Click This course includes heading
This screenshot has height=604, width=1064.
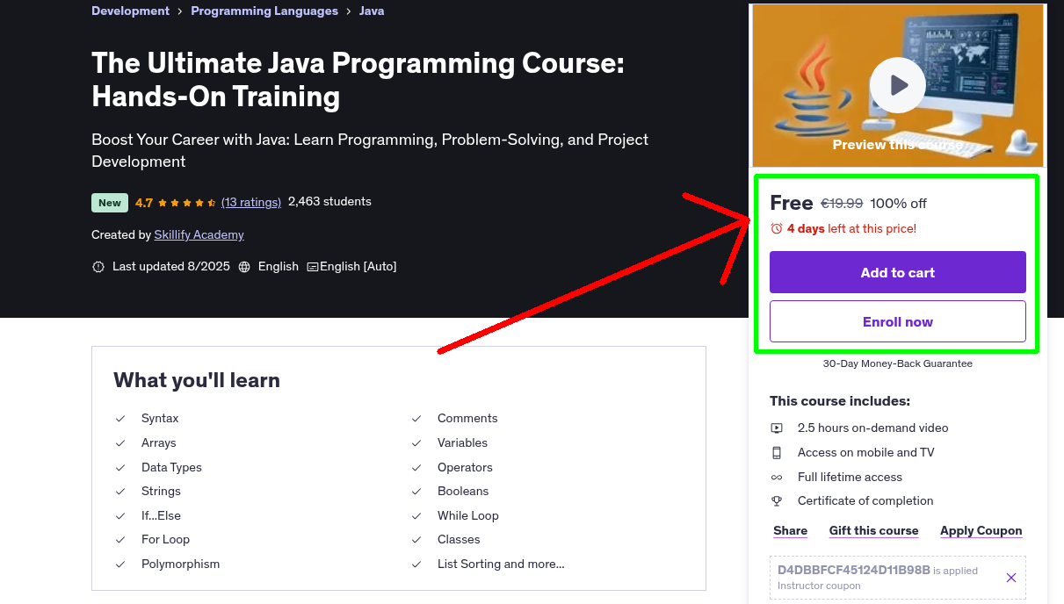pos(840,401)
